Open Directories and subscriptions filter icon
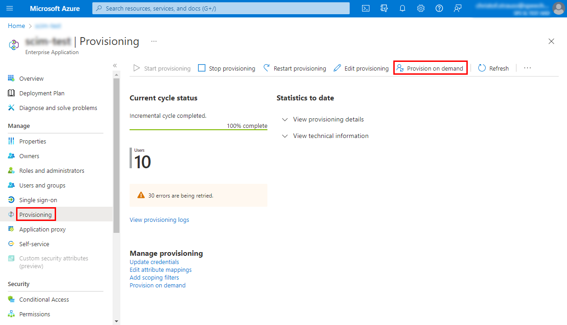Viewport: 567px width, 325px height. coord(384,8)
